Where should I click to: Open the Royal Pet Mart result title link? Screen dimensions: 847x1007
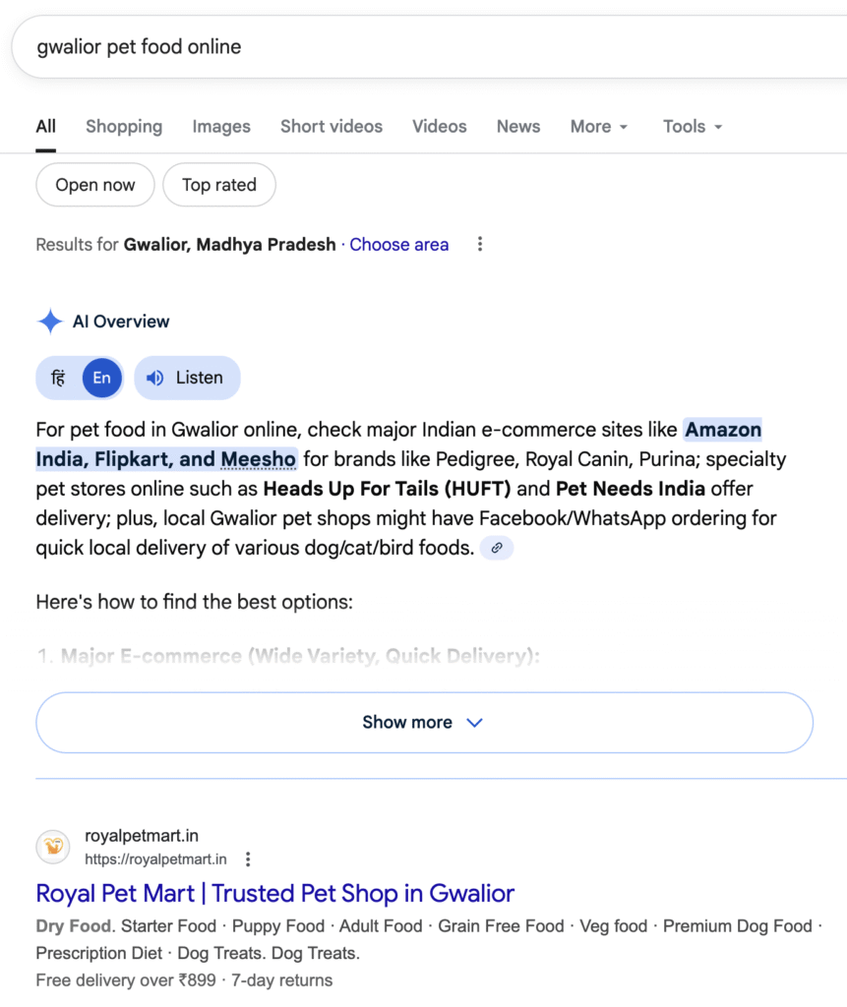click(x=275, y=893)
